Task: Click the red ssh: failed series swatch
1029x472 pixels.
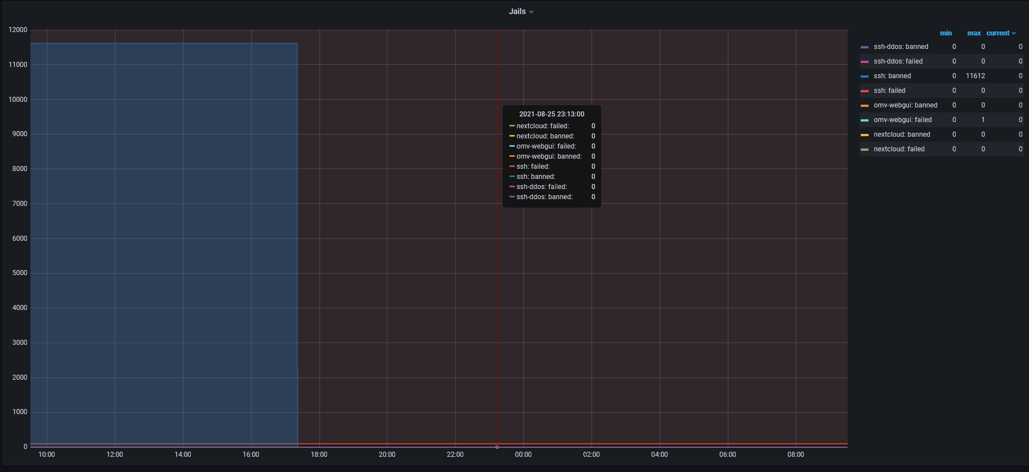Action: [x=865, y=91]
